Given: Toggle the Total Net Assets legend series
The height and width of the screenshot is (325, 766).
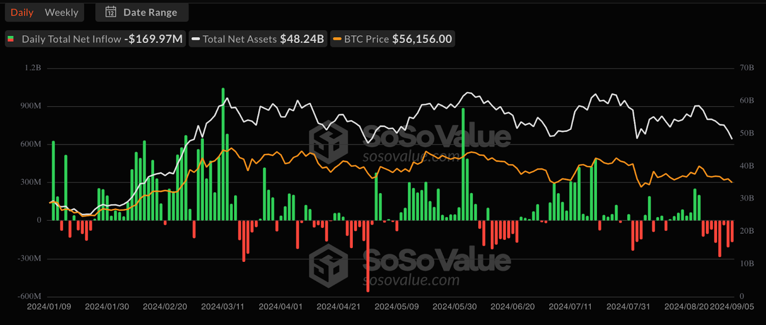Looking at the screenshot, I should click(258, 39).
